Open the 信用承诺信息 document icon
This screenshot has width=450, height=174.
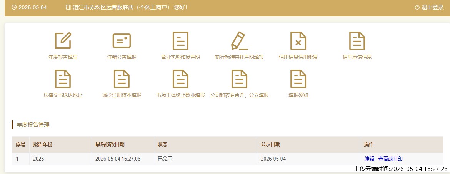tap(357, 40)
